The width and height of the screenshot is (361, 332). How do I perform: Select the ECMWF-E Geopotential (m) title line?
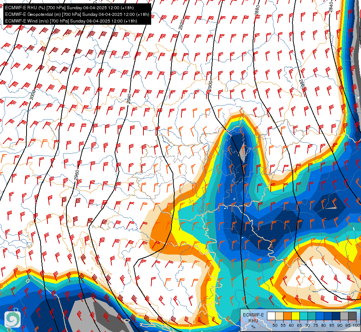[x=77, y=14]
